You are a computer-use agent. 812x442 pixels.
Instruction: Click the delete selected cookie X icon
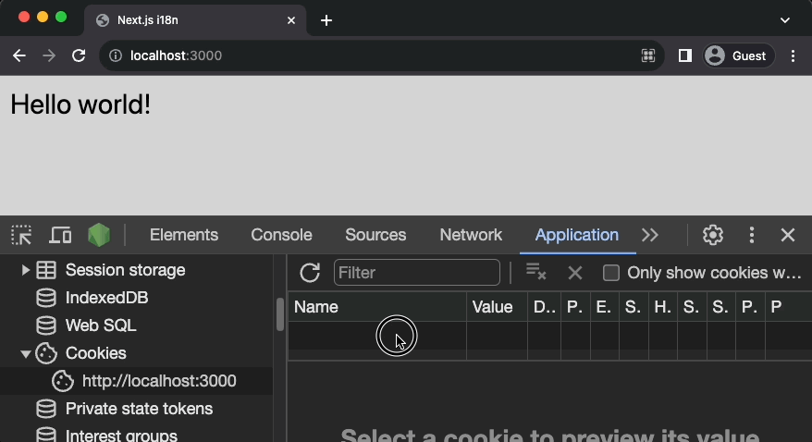coord(575,273)
